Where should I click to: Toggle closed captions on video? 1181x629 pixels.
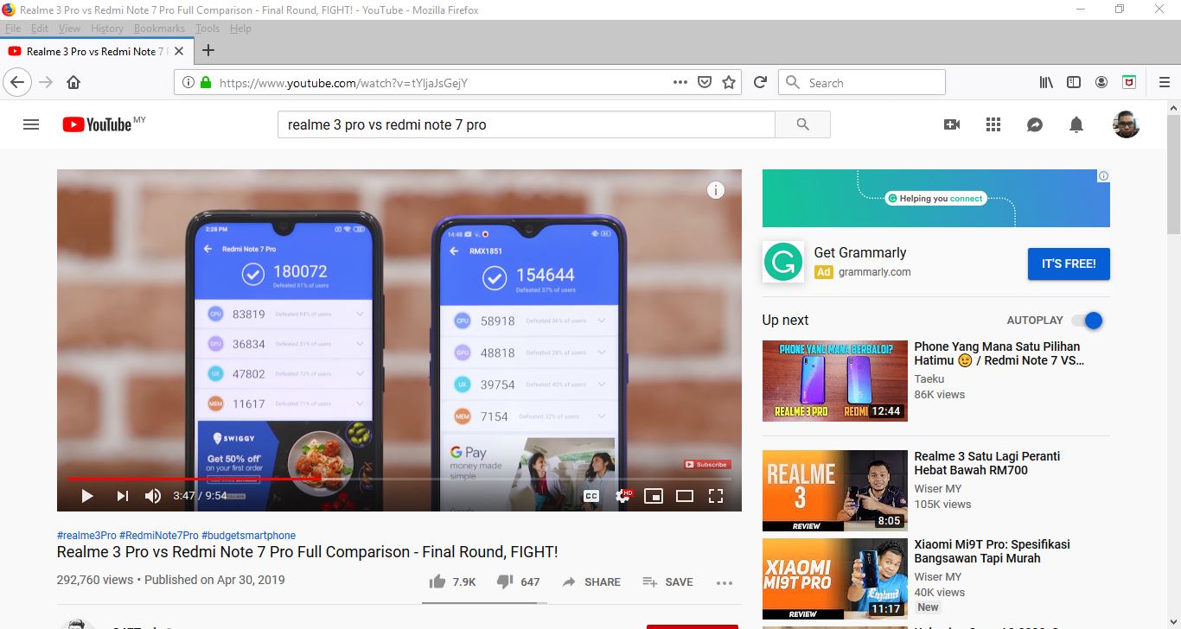click(591, 496)
